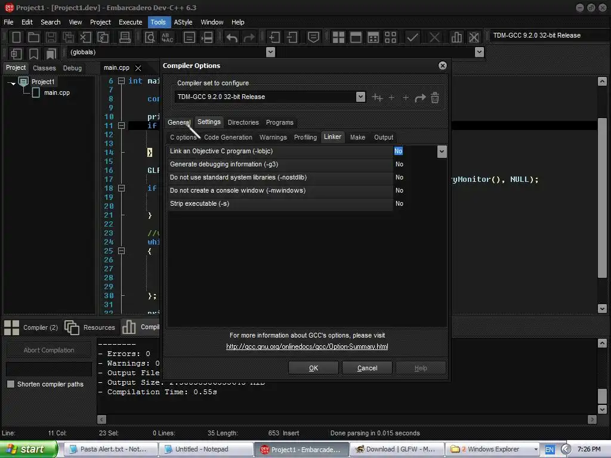611x458 pixels.
Task: Click the Print toolbar icon
Action: (x=125, y=38)
